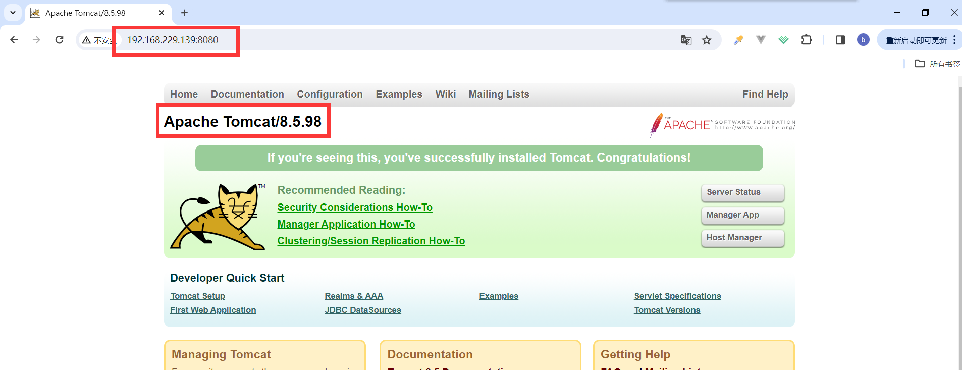The height and width of the screenshot is (370, 962).
Task: Open Manager Application How-To link
Action: pyautogui.click(x=346, y=224)
